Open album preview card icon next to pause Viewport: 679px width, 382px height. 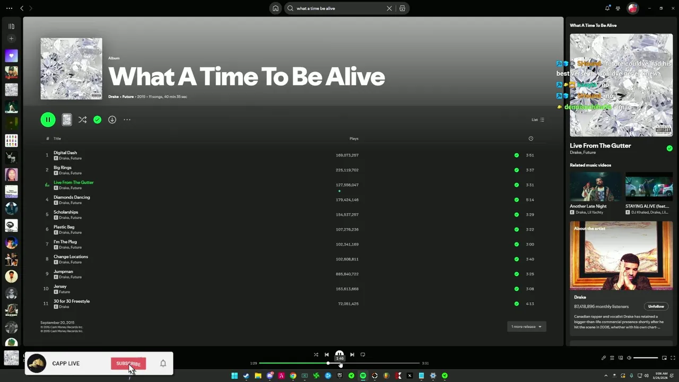tap(67, 120)
